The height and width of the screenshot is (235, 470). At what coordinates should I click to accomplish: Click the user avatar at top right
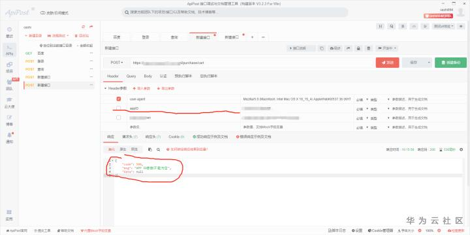pyautogui.click(x=460, y=12)
